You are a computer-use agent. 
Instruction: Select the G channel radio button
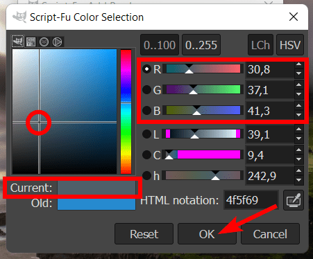pos(146,90)
